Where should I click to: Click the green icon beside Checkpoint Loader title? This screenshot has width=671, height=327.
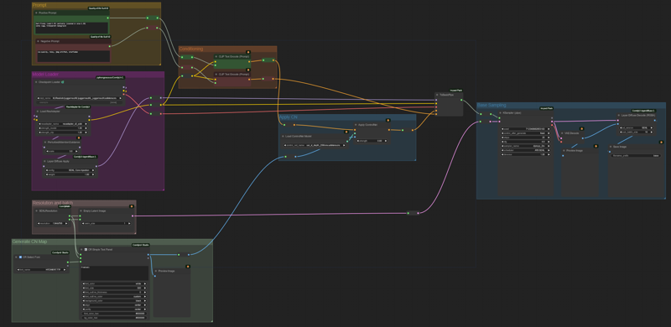point(62,82)
